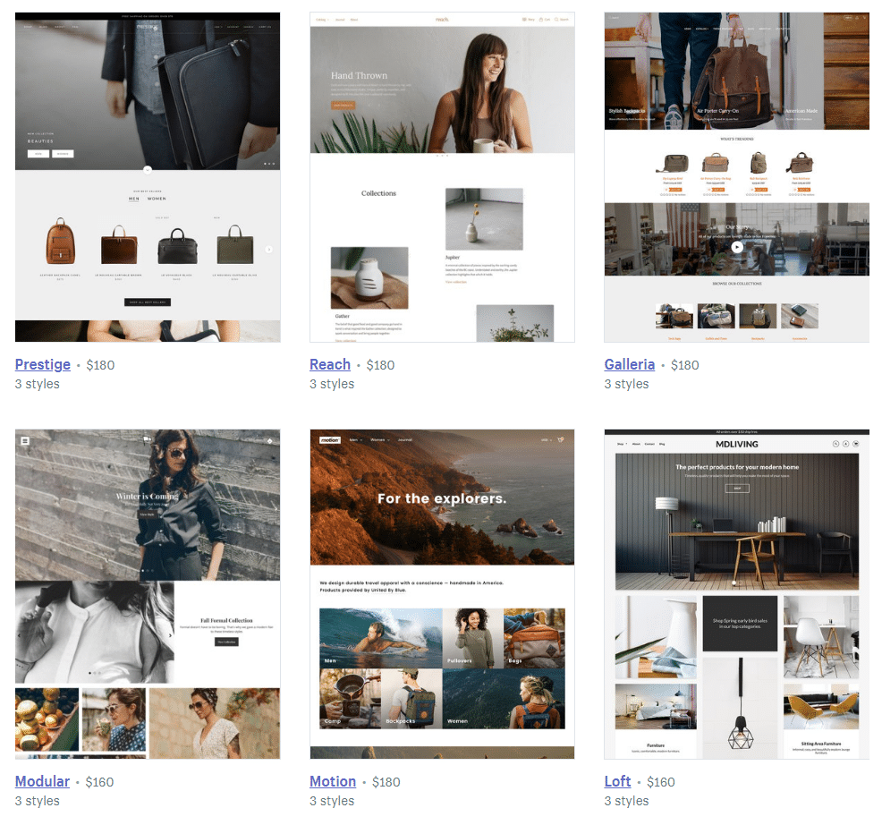Click the right arrow in Prestige product carousel

(268, 250)
